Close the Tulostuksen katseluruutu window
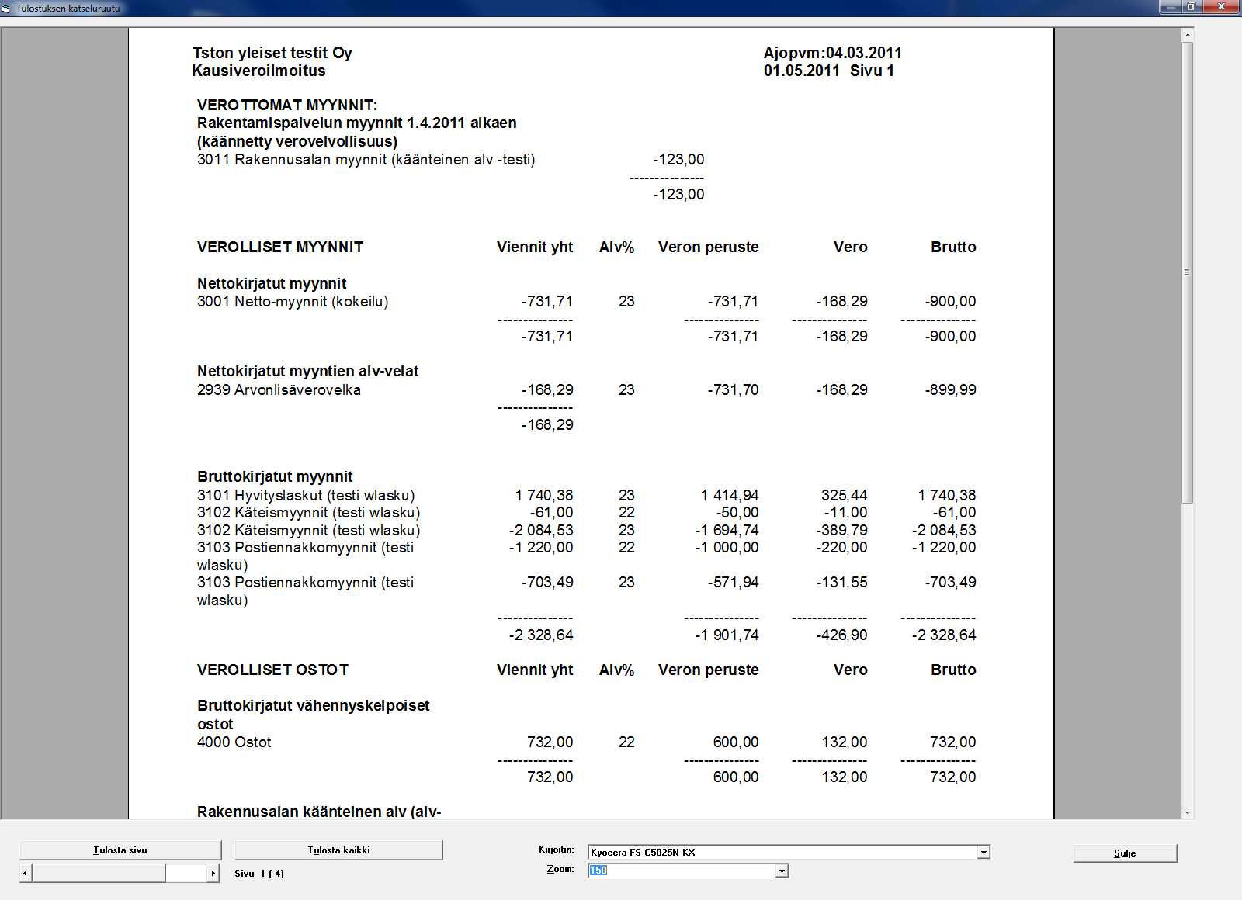The image size is (1242, 900). coord(1222,7)
